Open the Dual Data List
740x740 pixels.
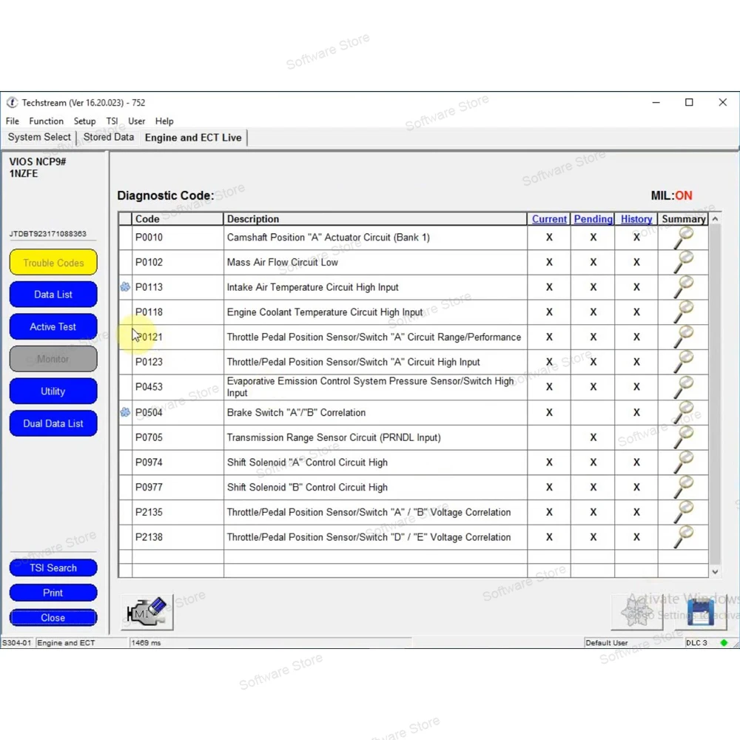click(x=53, y=423)
